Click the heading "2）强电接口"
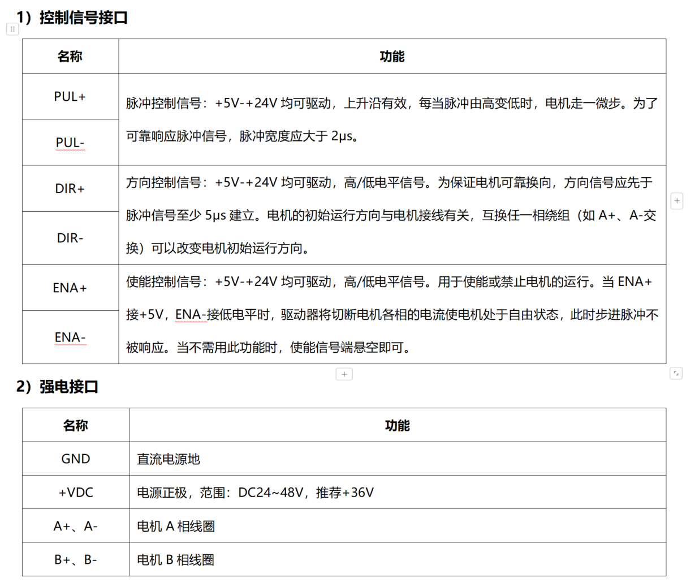This screenshot has width=695, height=586. pyautogui.click(x=57, y=387)
